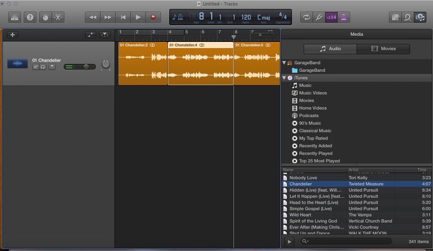The width and height of the screenshot is (433, 251).
Task: Select the 01 Chandelier.4 audio region
Action: [201, 64]
